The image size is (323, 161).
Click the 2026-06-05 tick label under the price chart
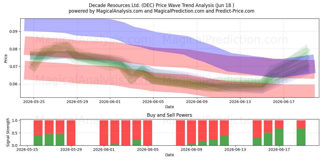pos(154,102)
